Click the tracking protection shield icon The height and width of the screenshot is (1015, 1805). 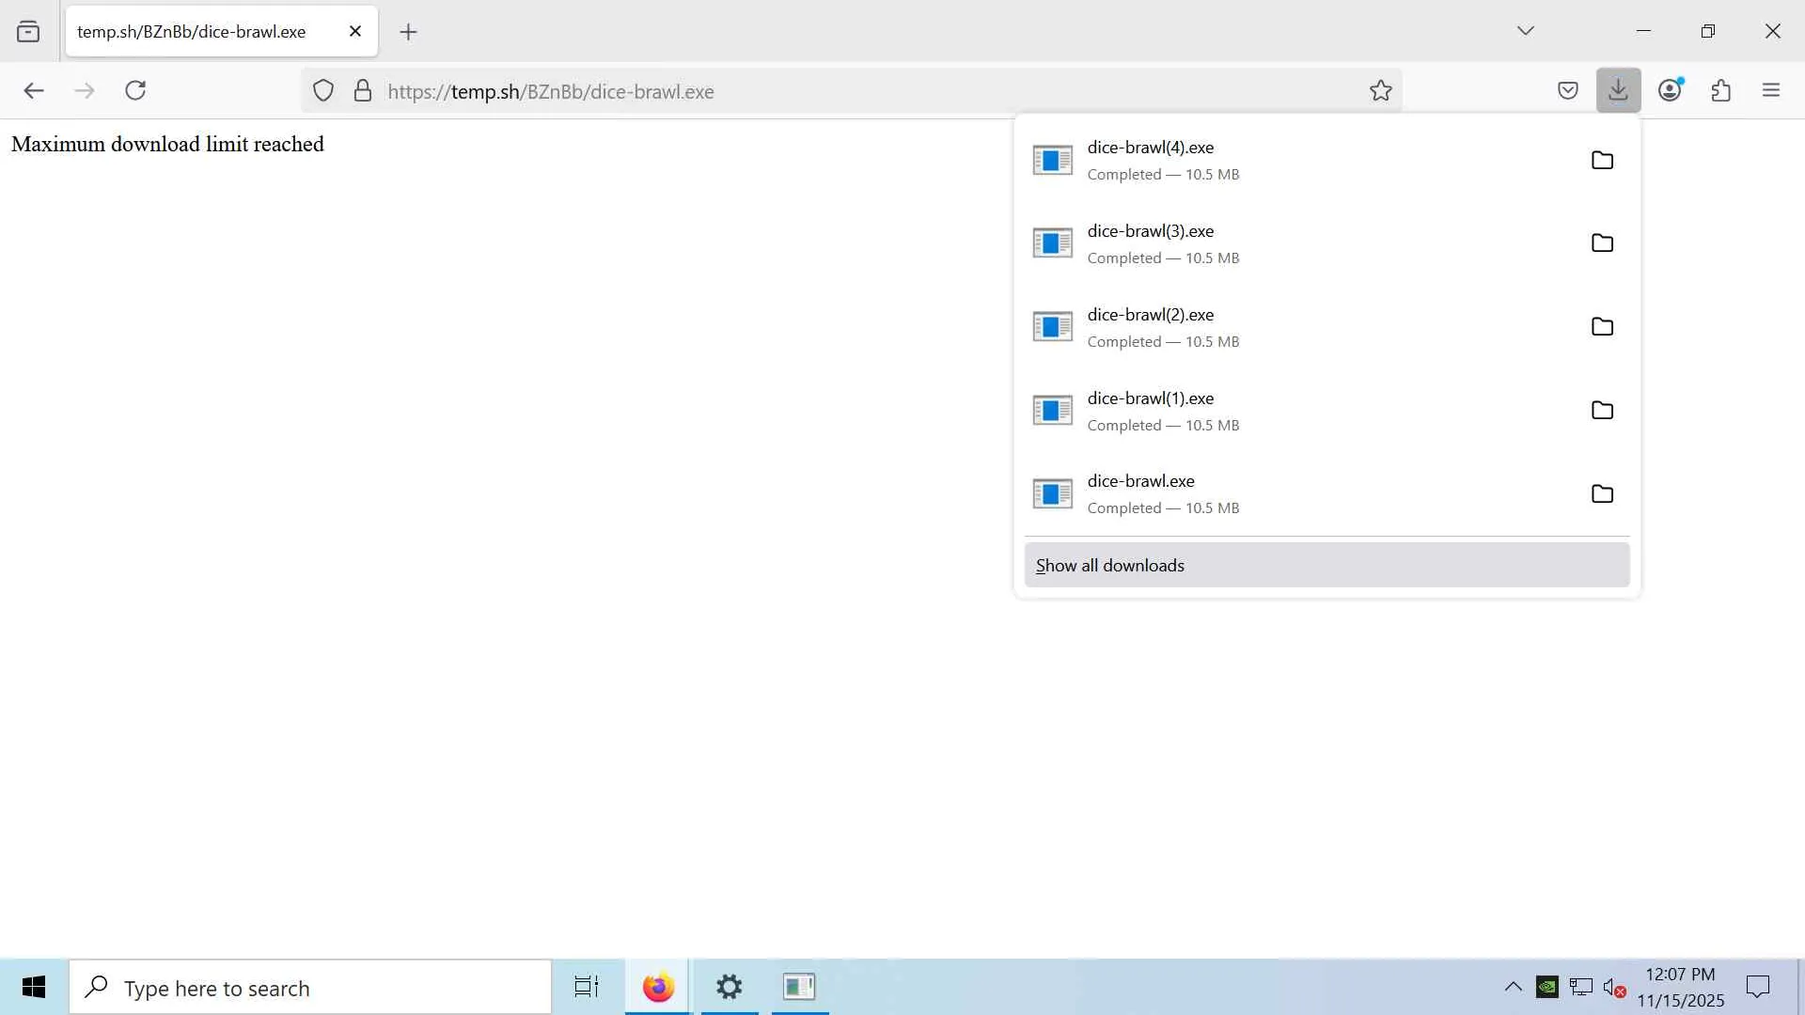(x=323, y=91)
